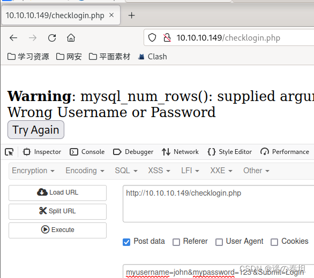This screenshot has height=278, width=314.
Task: Click the insecure connection padlock icon
Action: pos(167,37)
